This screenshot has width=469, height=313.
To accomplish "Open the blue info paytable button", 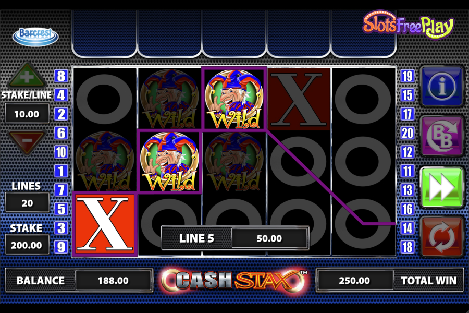I will pyautogui.click(x=442, y=86).
